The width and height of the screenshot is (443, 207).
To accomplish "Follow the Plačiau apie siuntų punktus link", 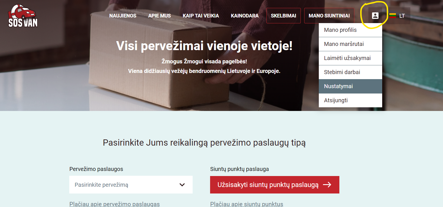I will [247, 204].
